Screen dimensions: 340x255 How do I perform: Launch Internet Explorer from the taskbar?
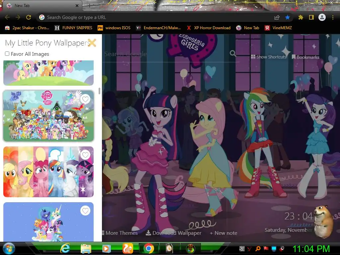click(x=65, y=248)
